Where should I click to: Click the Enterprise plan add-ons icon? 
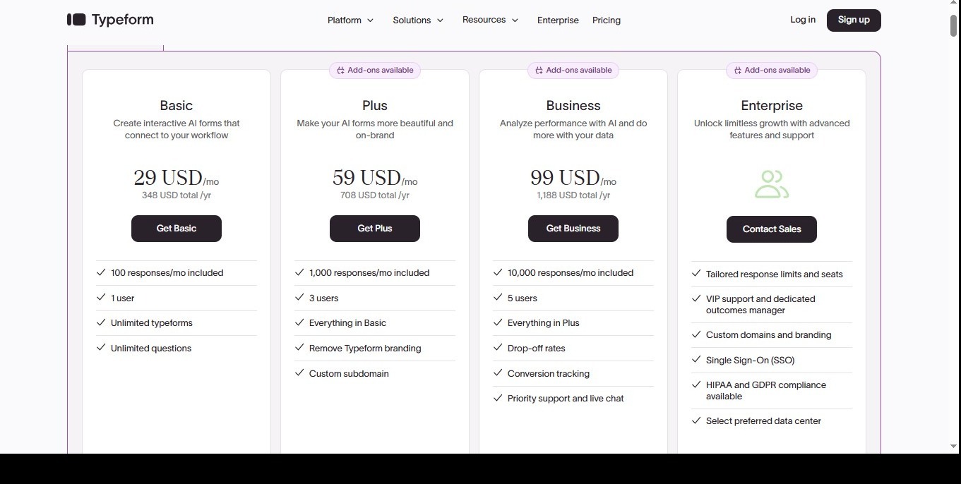pyautogui.click(x=737, y=71)
